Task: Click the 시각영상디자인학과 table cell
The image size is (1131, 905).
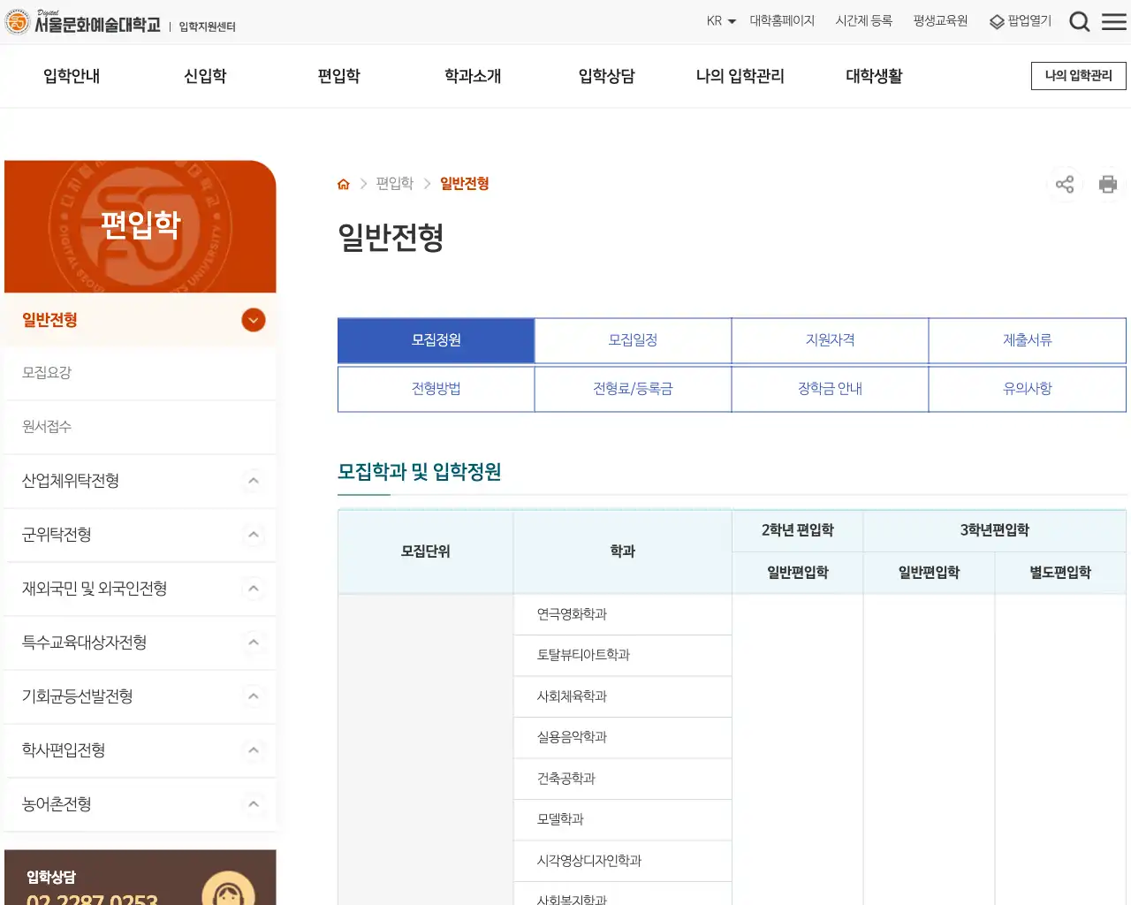Action: click(623, 861)
